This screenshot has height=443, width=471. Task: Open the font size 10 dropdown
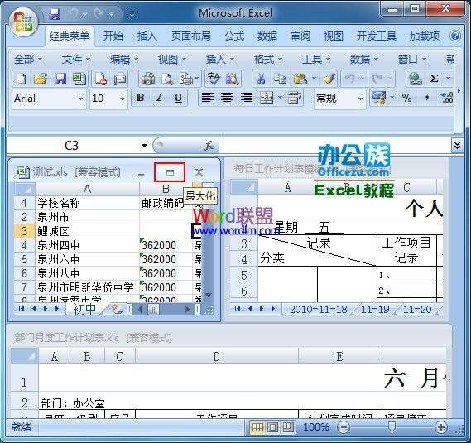122,99
